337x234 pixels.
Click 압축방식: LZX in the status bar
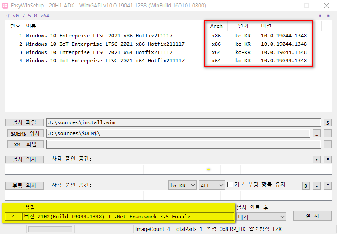[x=265, y=229]
